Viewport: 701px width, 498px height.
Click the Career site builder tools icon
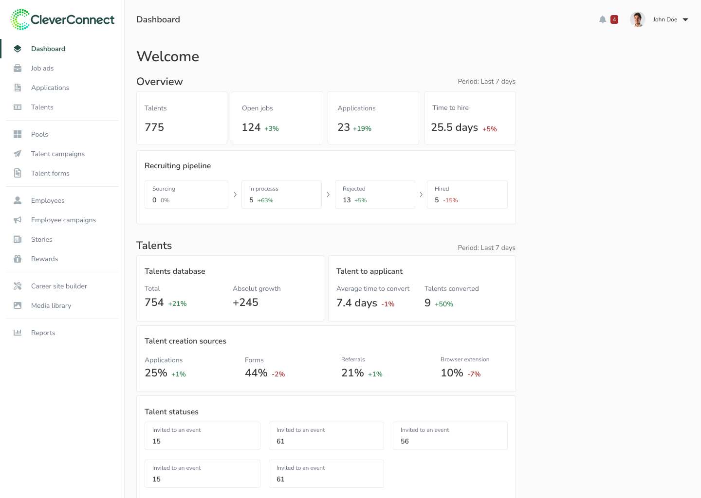point(18,286)
